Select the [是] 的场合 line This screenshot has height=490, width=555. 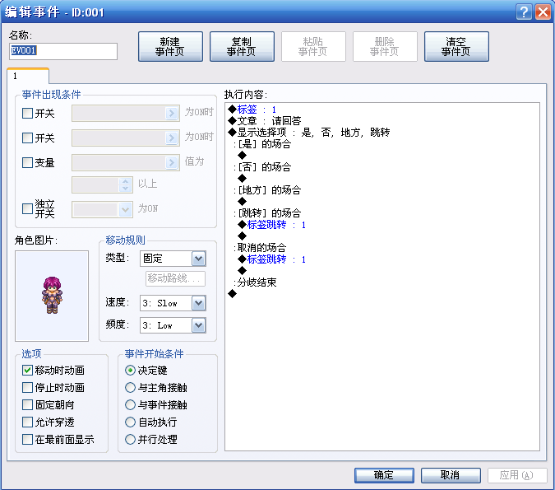(x=262, y=144)
